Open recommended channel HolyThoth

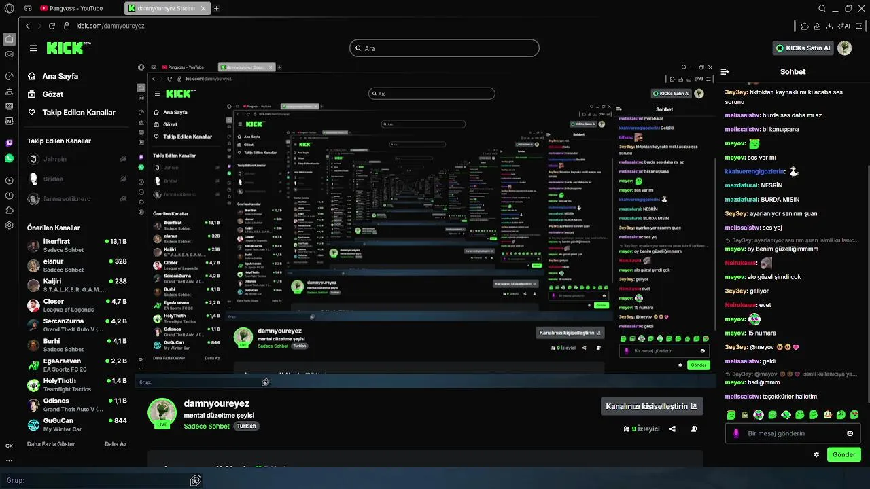pos(77,385)
